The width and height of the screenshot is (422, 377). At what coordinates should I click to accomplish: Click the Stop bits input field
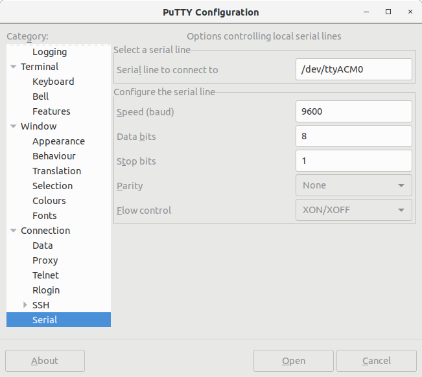(x=354, y=161)
